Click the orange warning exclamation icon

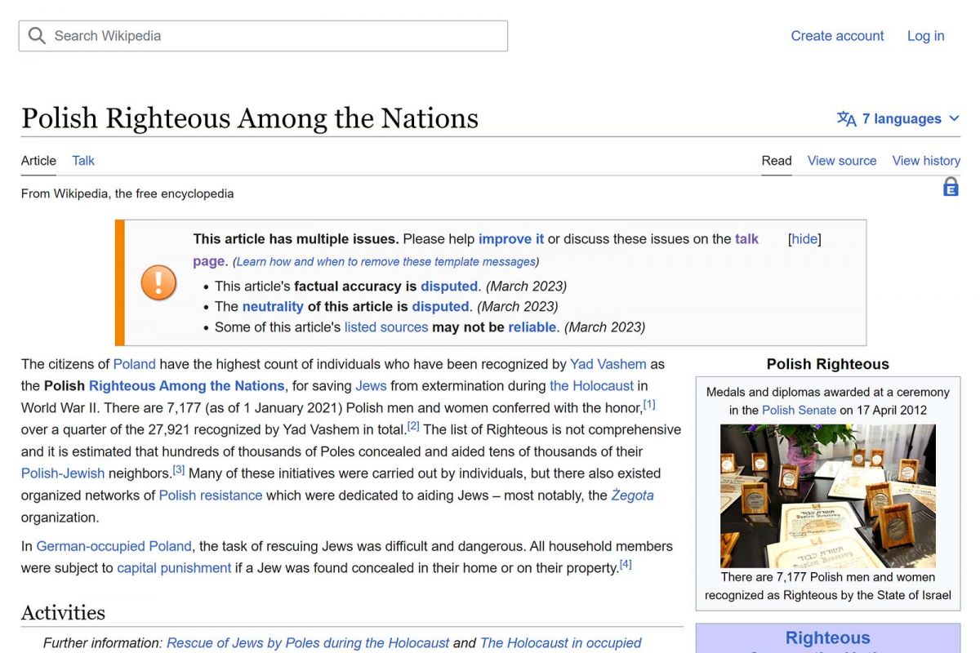(x=158, y=282)
